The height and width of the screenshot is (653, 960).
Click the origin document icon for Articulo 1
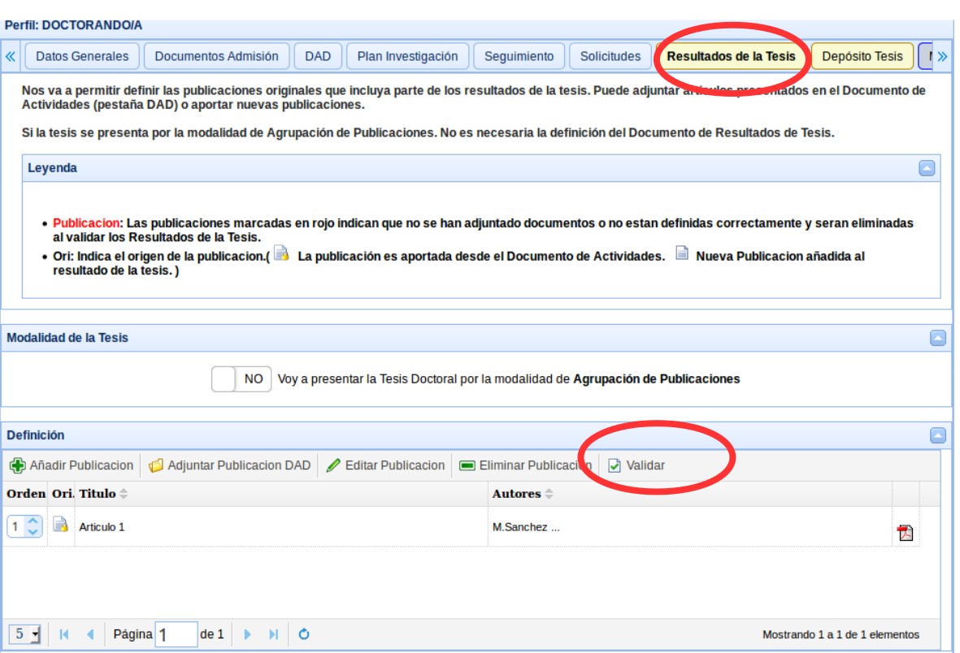60,525
